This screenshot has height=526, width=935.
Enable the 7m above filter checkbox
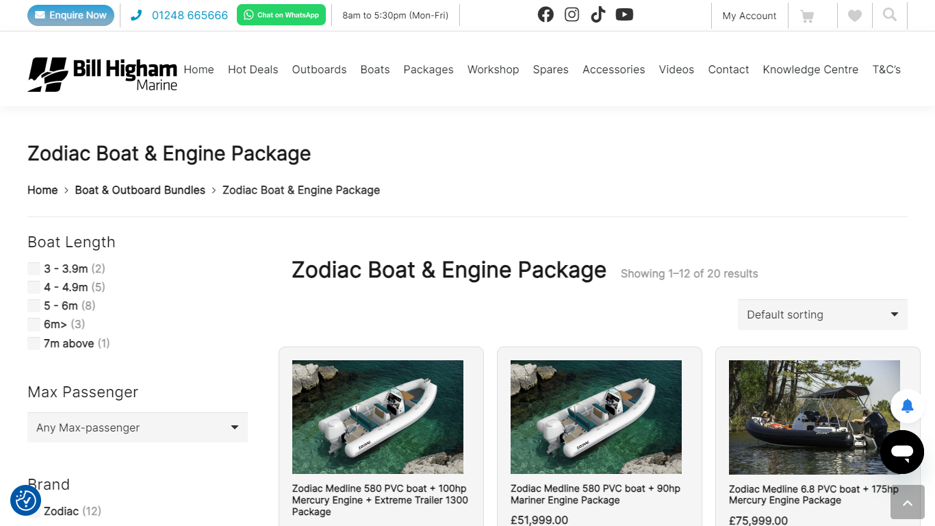[x=34, y=343]
